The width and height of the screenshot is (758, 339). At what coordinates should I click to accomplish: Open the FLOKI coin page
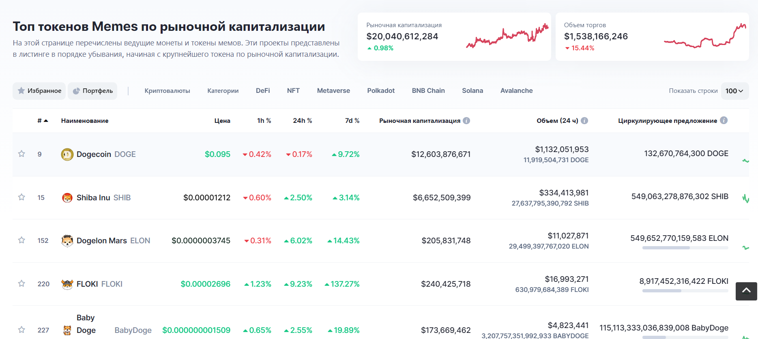tap(99, 284)
